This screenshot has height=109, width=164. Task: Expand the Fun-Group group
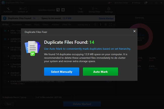point(8,47)
